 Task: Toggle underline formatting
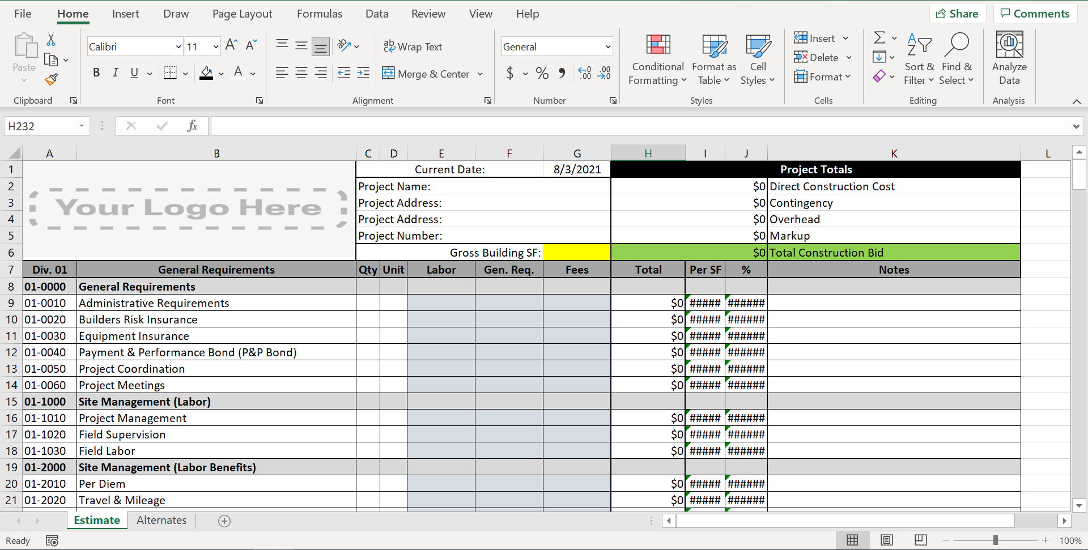(x=134, y=73)
